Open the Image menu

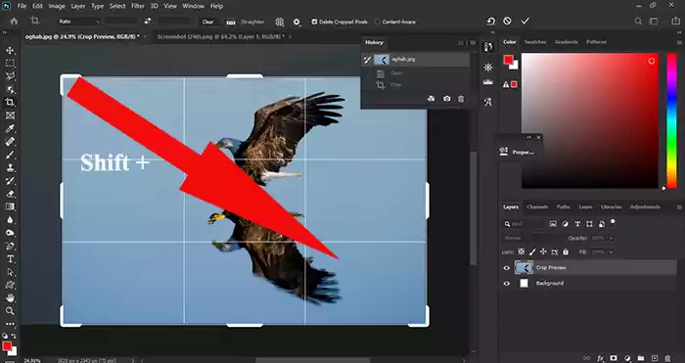click(57, 6)
